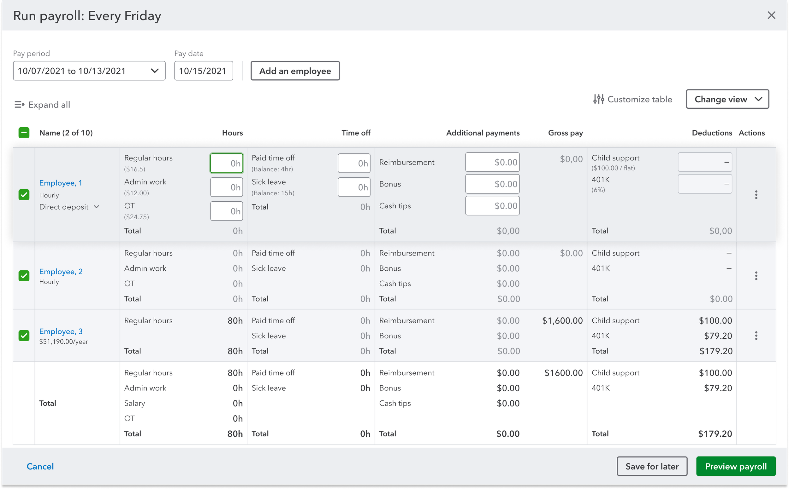This screenshot has width=789, height=489.
Task: Deselect Employee 2 checkbox
Action: coord(24,276)
